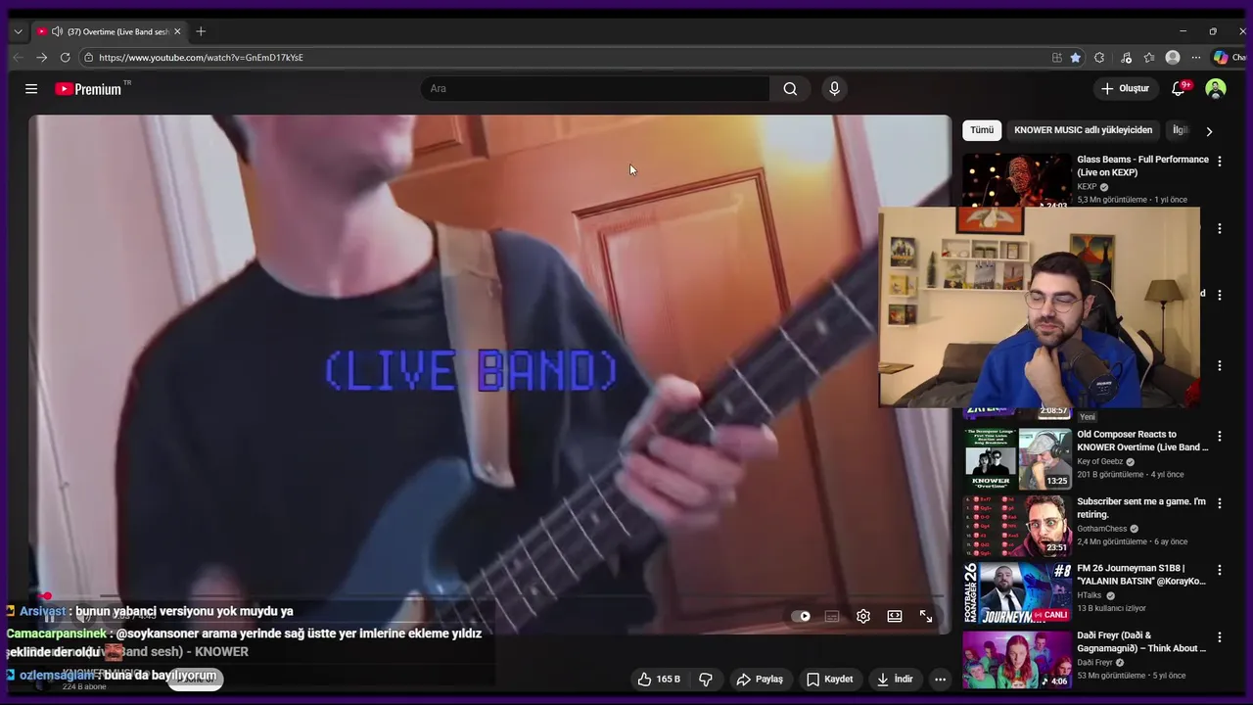Click the search magnifier button

[790, 89]
